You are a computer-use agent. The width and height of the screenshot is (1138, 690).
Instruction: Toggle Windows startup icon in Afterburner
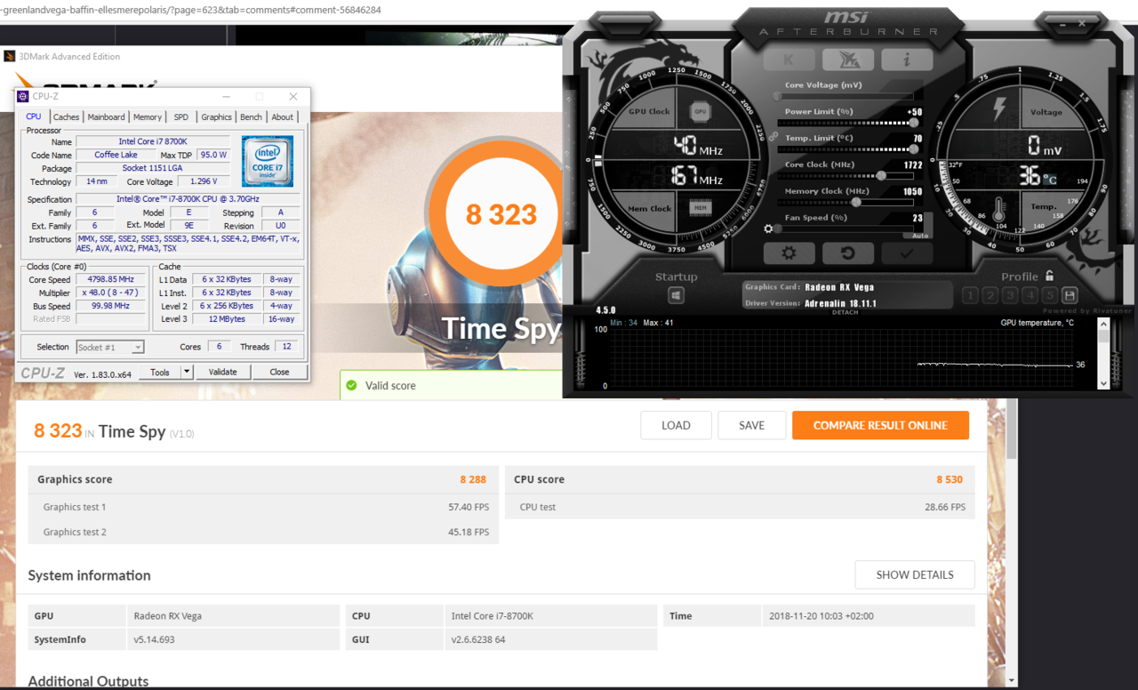676,295
